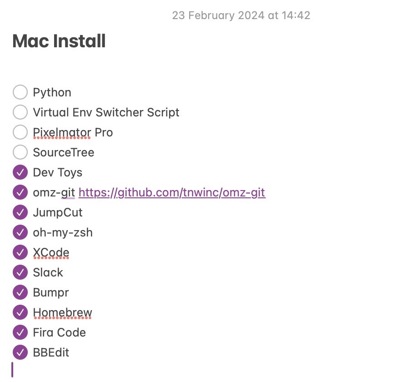The height and width of the screenshot is (382, 401).
Task: Uncheck the omz-git checklist item
Action: pyautogui.click(x=20, y=192)
